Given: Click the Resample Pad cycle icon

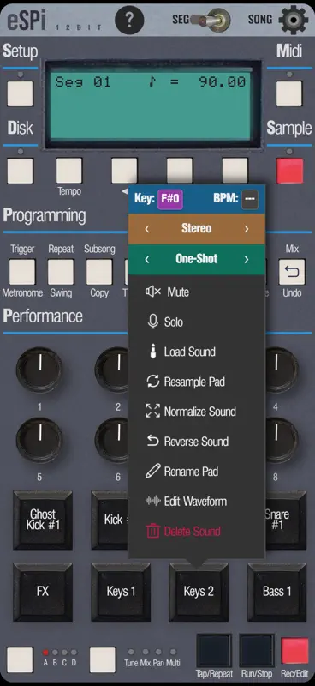Looking at the screenshot, I should (x=153, y=382).
